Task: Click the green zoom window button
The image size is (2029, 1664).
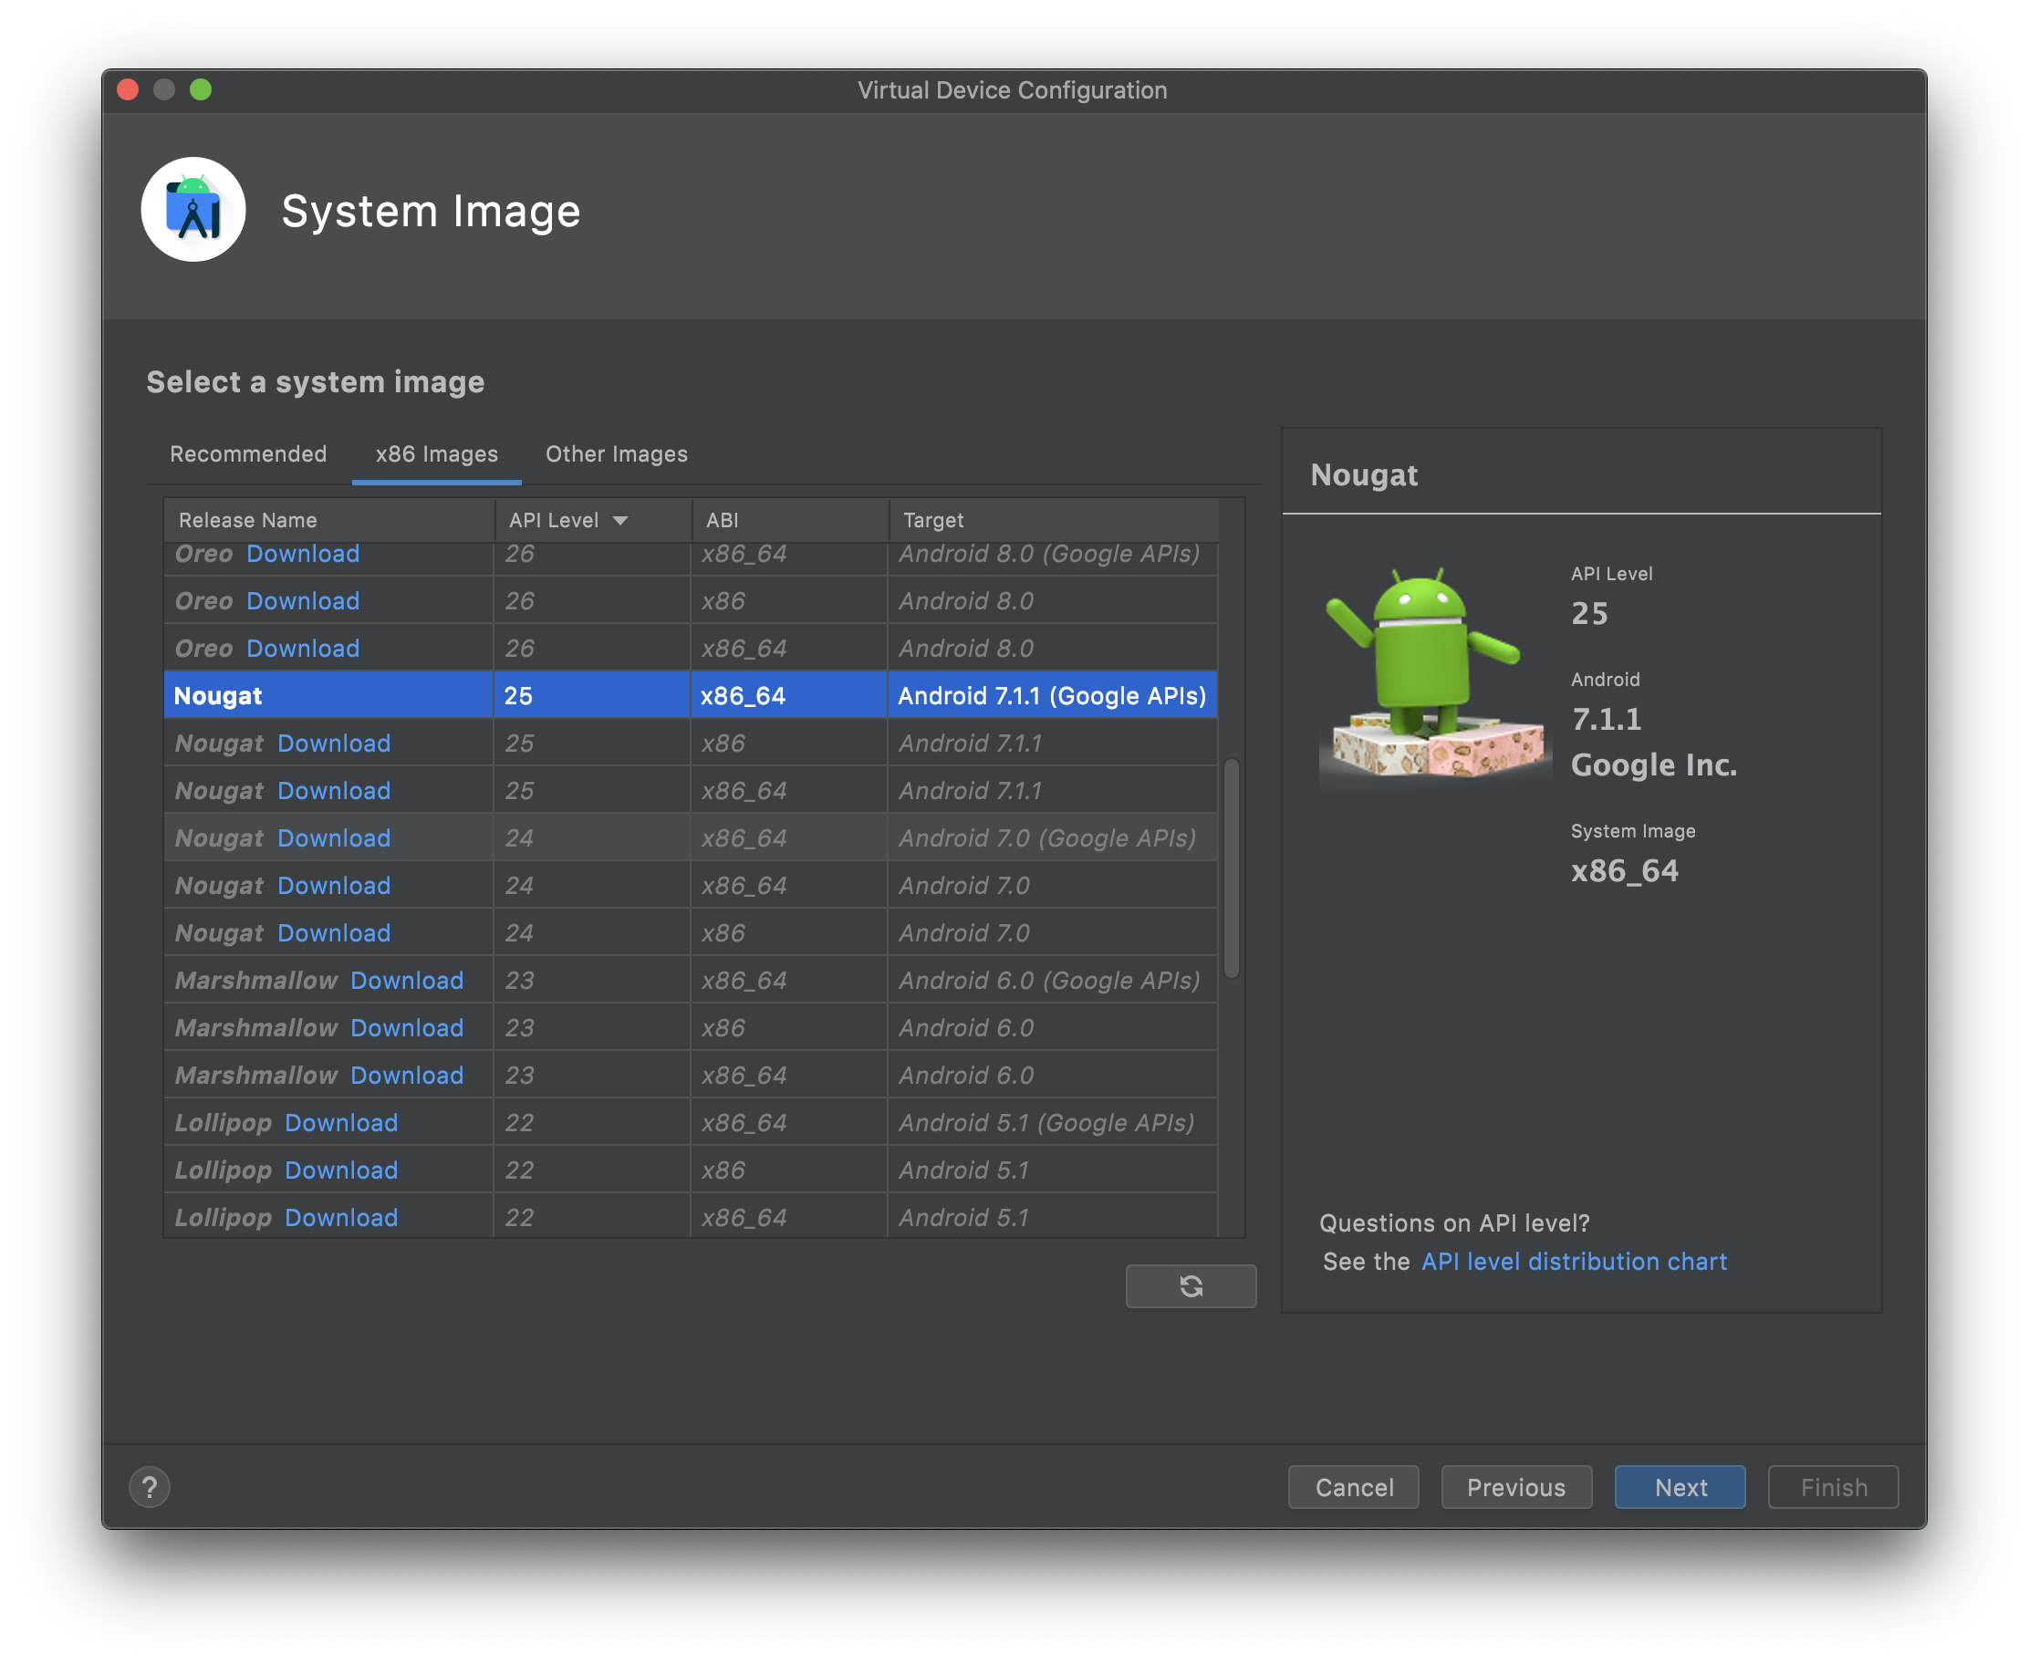Action: [x=201, y=90]
